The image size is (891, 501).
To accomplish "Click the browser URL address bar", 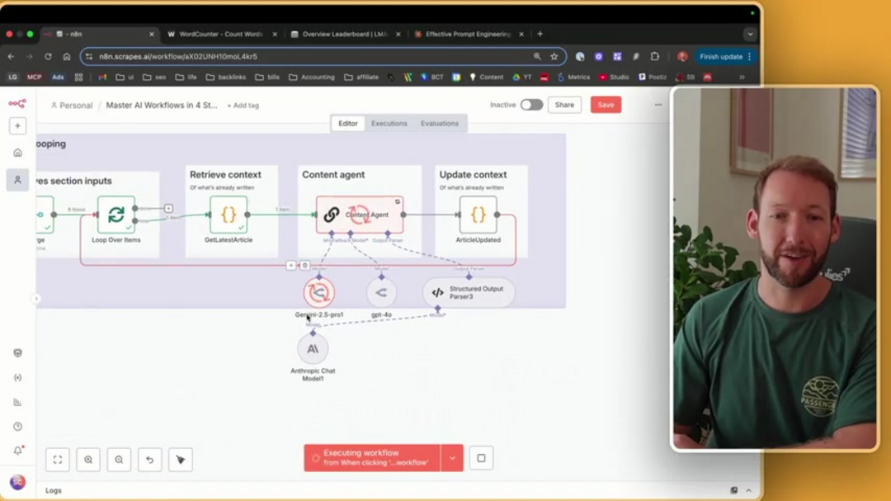I will [313, 57].
